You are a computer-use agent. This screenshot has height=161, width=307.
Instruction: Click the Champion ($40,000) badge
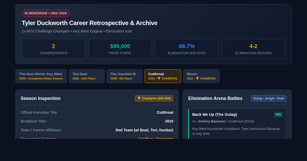pos(154,98)
